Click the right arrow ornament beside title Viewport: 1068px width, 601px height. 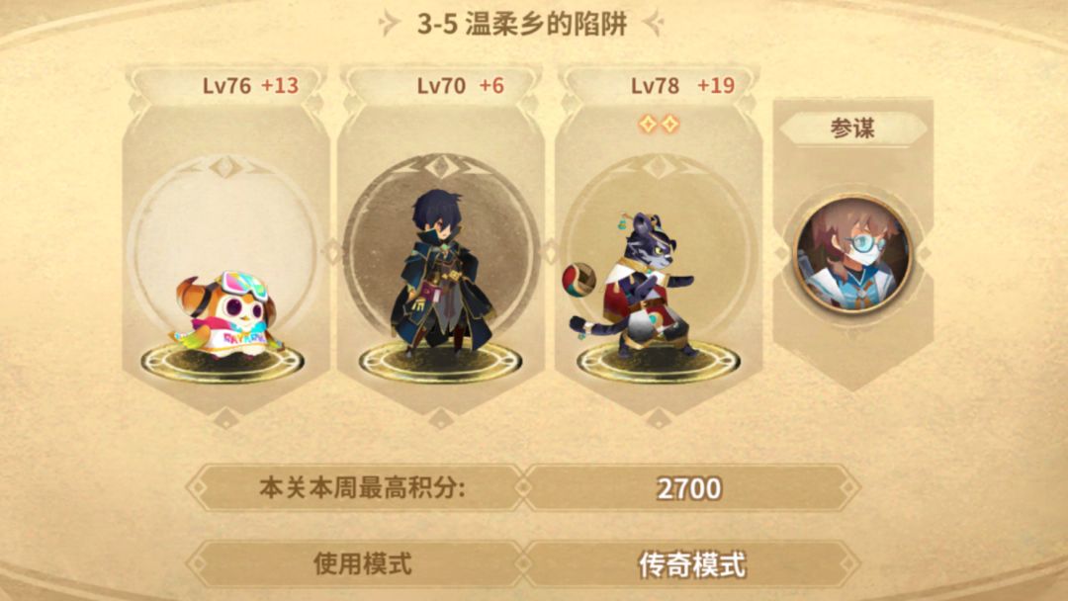(x=654, y=23)
